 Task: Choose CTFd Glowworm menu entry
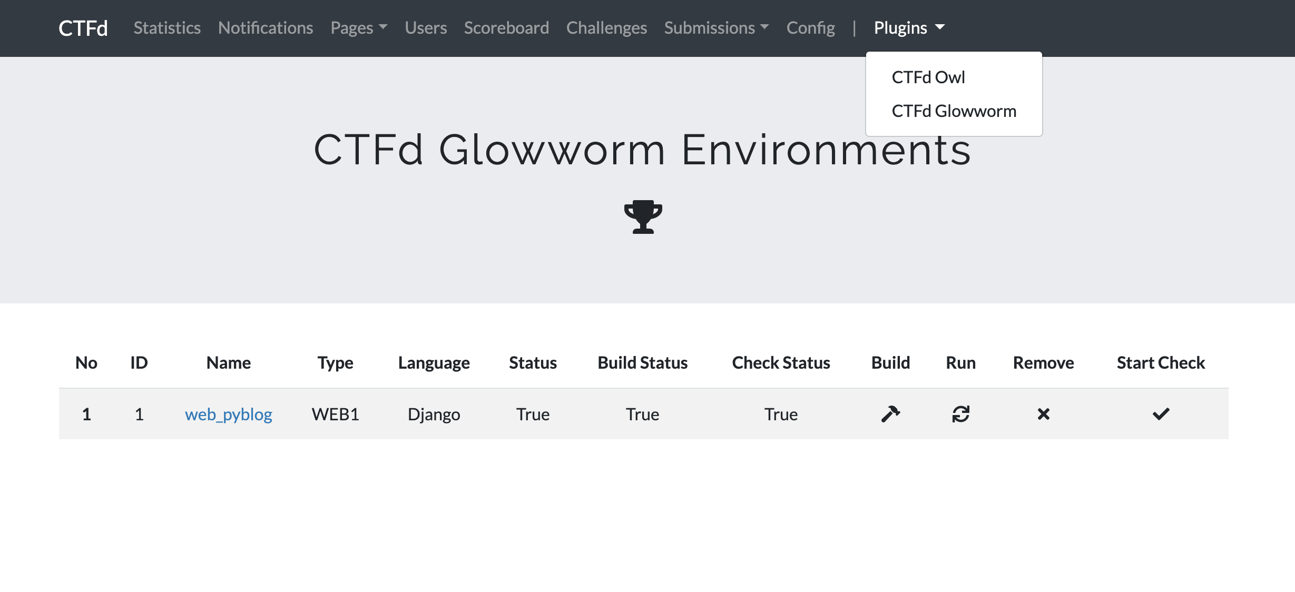(x=954, y=111)
